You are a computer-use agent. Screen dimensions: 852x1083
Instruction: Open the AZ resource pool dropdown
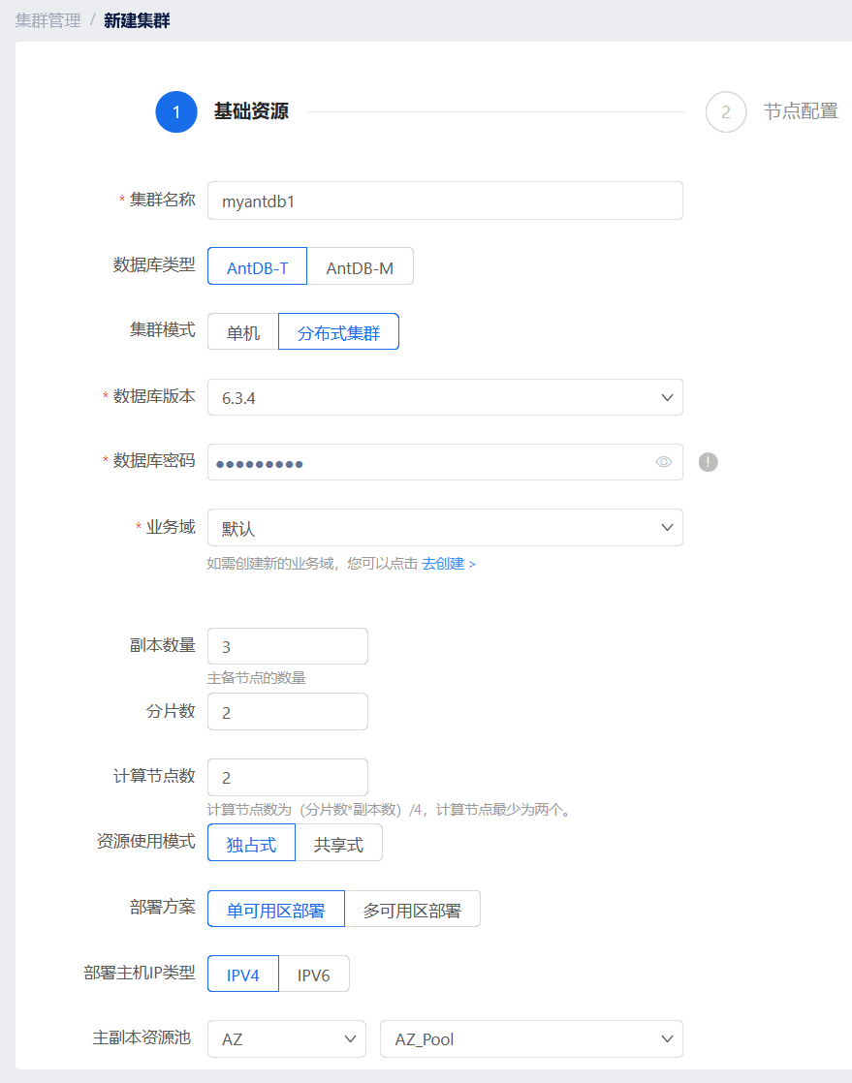click(287, 1038)
